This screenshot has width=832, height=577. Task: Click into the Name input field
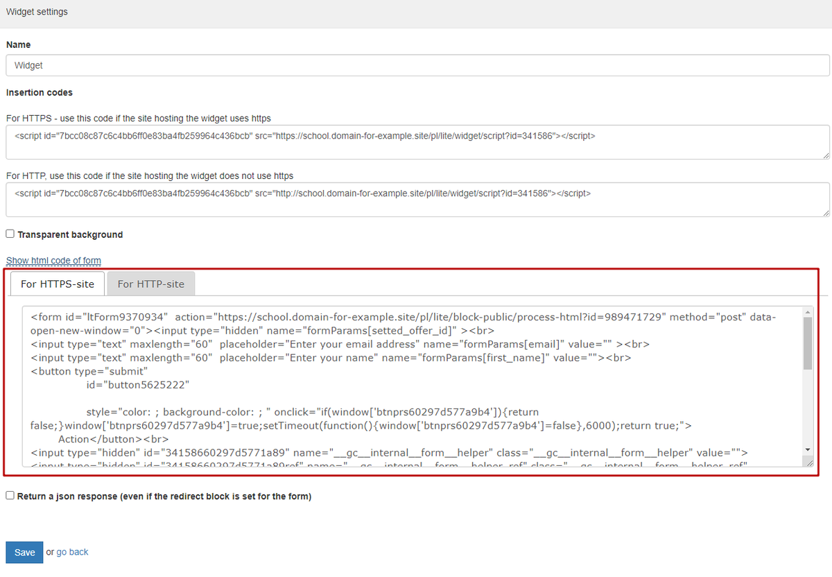pyautogui.click(x=277, y=64)
